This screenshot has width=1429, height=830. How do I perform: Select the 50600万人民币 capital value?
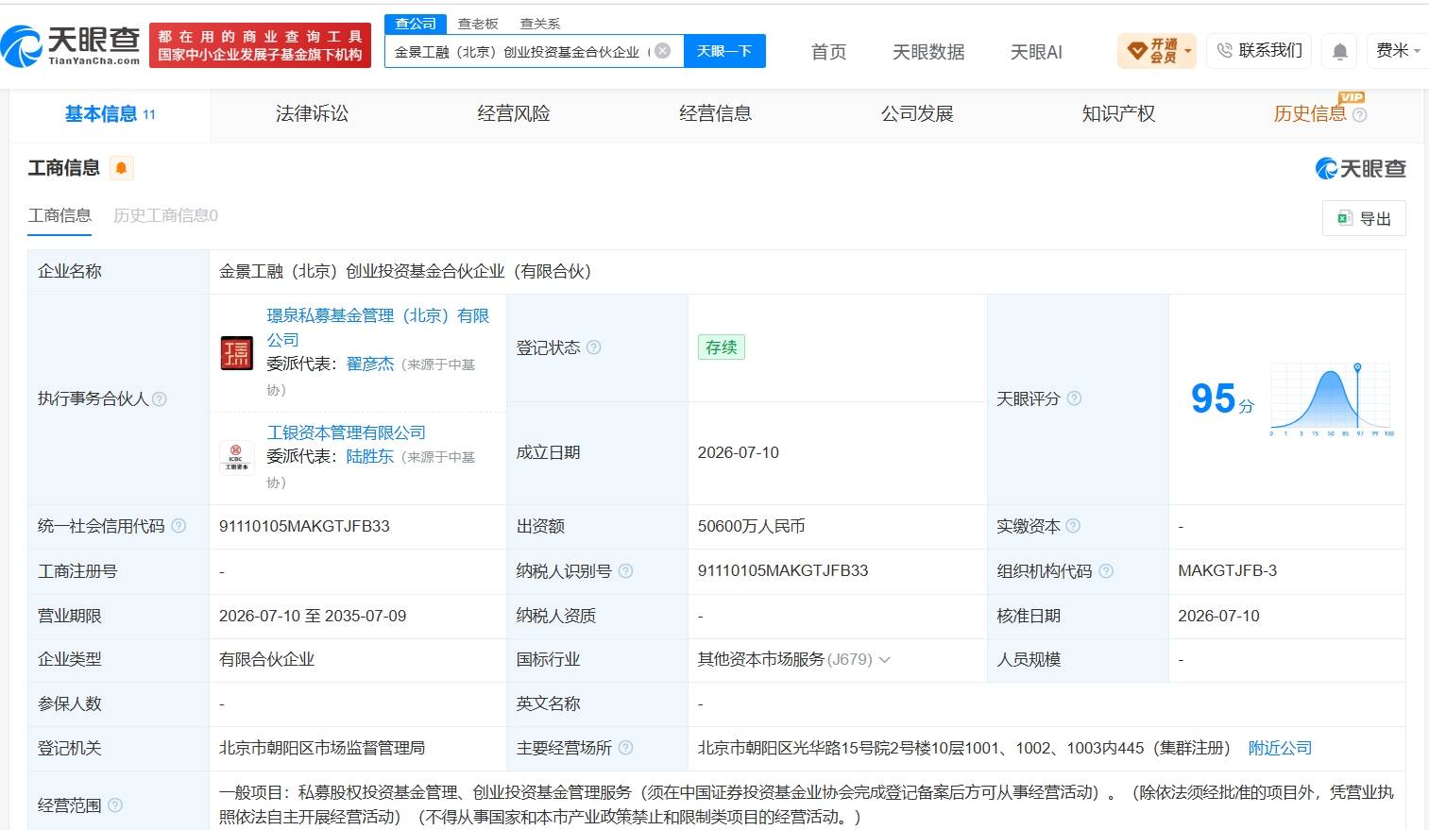[752, 526]
